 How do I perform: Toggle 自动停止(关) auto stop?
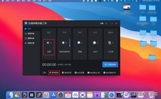point(94,73)
